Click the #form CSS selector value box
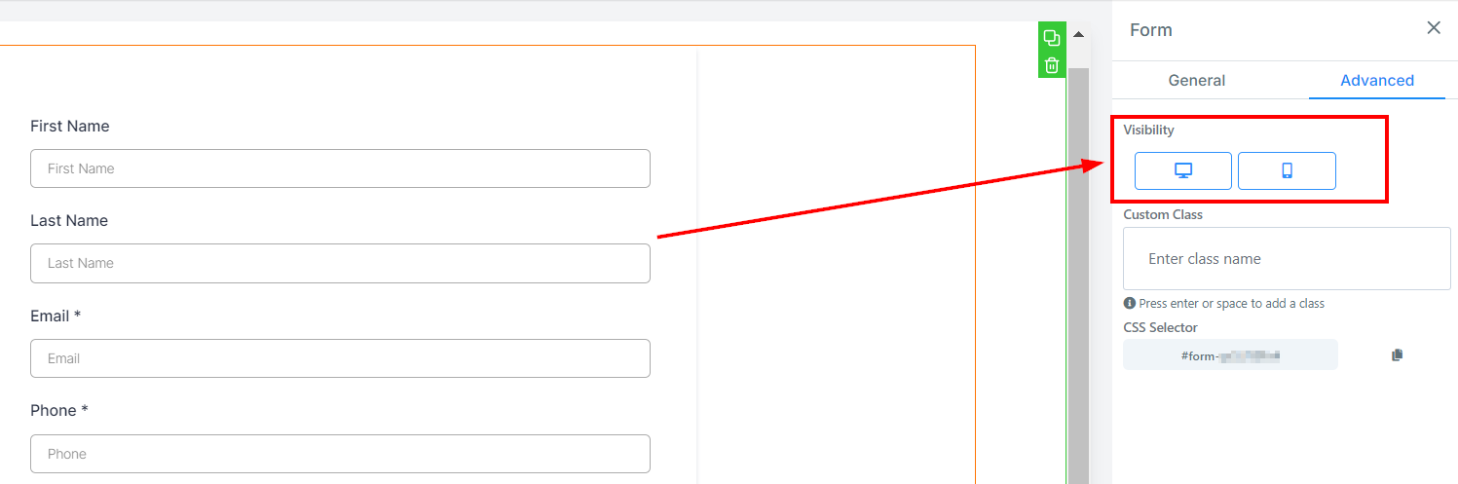This screenshot has width=1458, height=484. coord(1230,355)
